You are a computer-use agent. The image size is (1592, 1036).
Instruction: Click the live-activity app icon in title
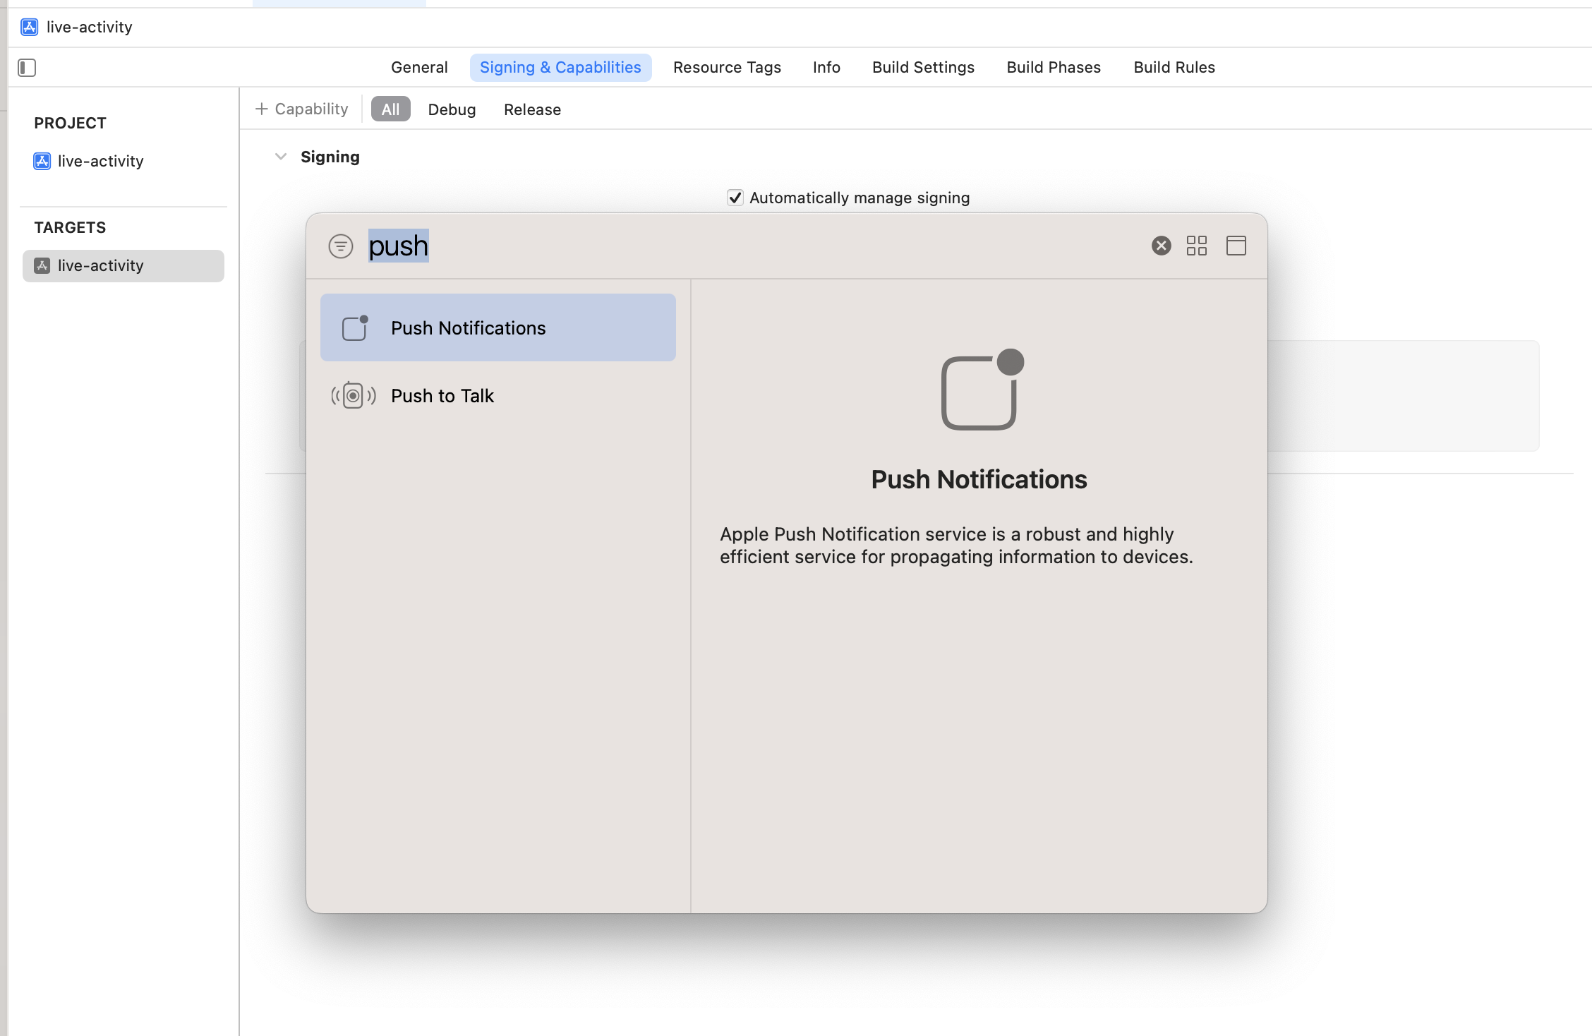click(x=29, y=27)
